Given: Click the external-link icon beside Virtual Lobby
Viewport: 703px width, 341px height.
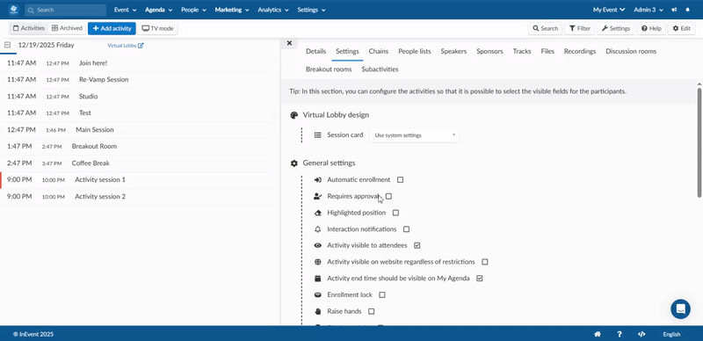Looking at the screenshot, I should 141,46.
